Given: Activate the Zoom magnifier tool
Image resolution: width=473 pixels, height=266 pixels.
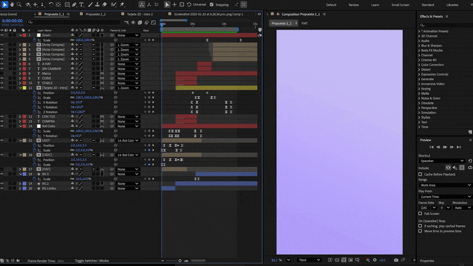Looking at the screenshot, I should click(19, 5).
